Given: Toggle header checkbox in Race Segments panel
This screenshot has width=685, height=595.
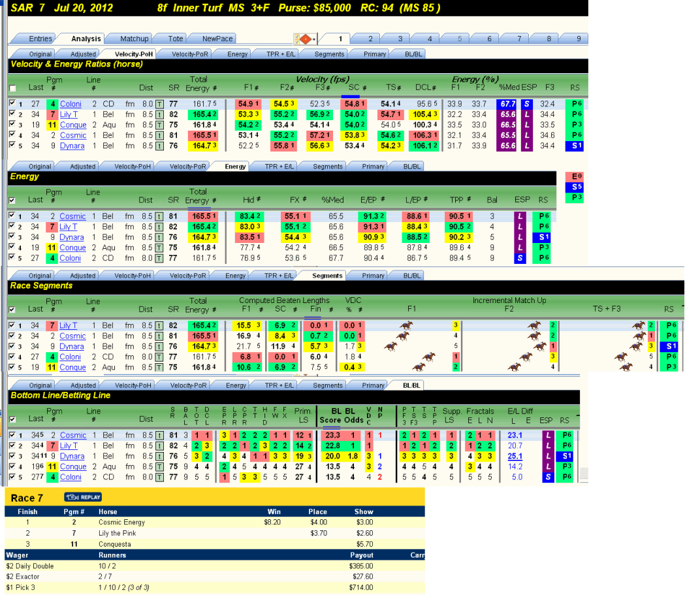Looking at the screenshot, I should [x=12, y=310].
